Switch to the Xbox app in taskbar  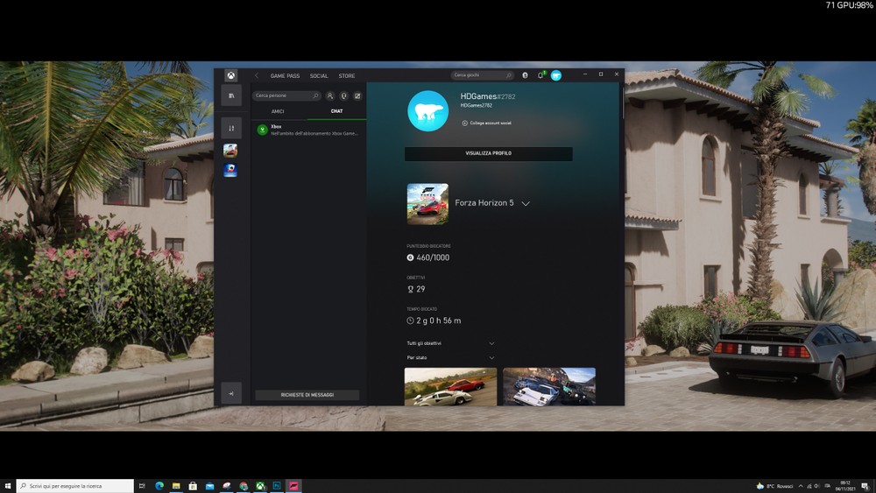260,486
